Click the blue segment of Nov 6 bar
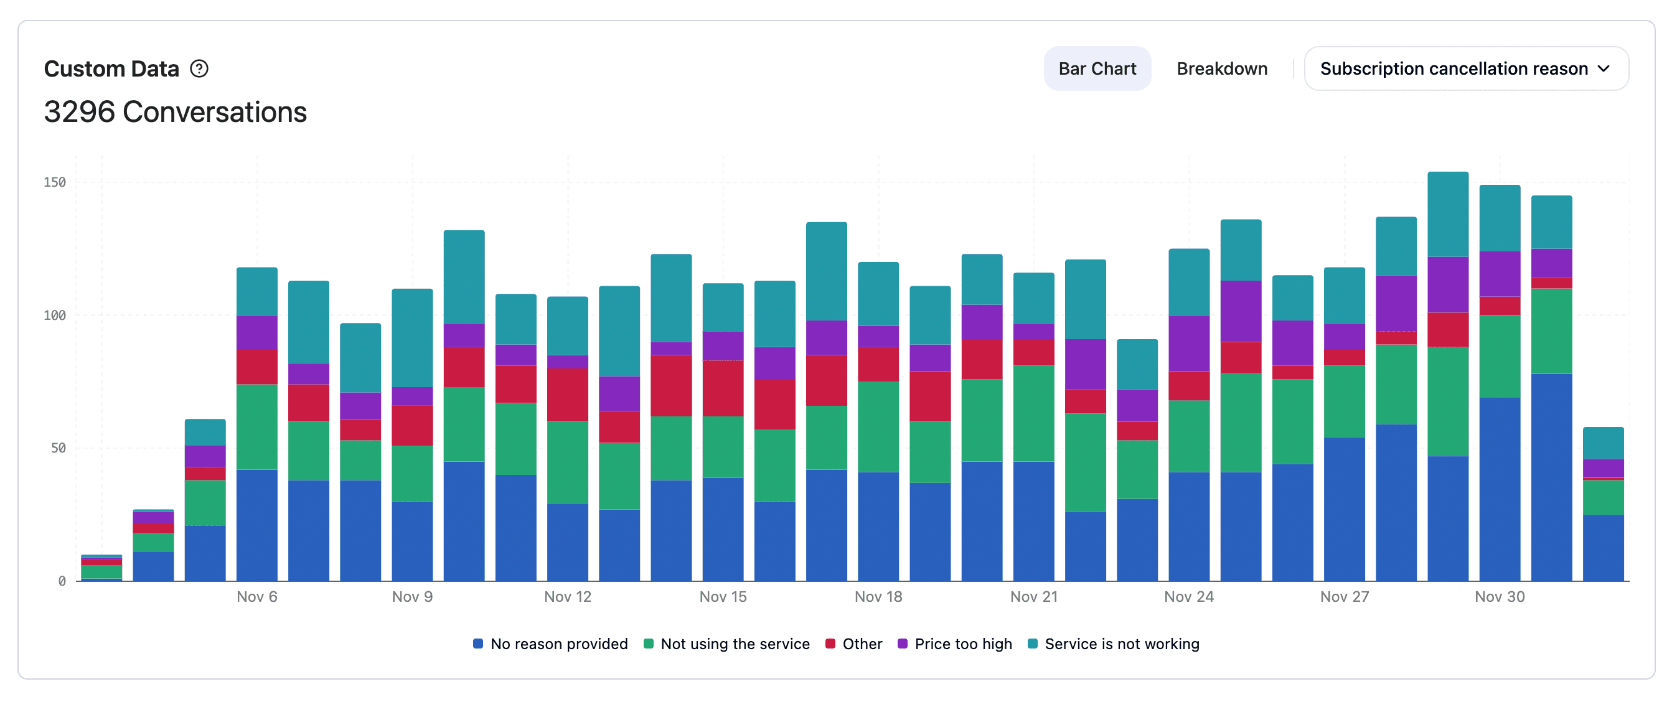The image size is (1677, 707). (256, 524)
